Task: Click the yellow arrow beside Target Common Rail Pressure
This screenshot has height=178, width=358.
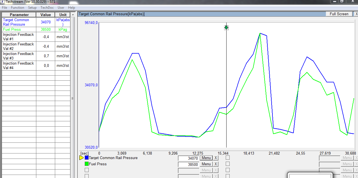Action: point(81,158)
